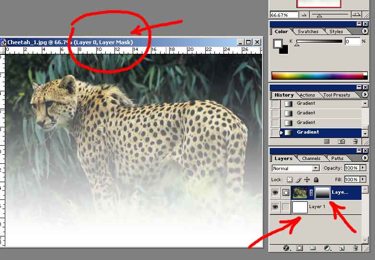Minimize the Cheetah_1.jpg document window
375x260 pixels.
pos(240,42)
